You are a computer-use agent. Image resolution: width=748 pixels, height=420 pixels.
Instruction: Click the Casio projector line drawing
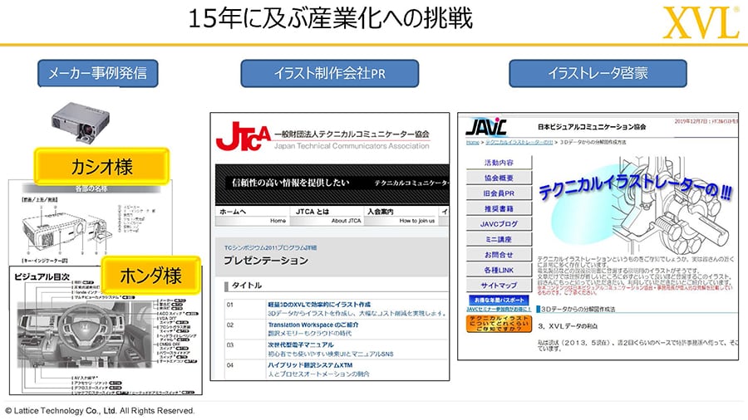[66, 230]
